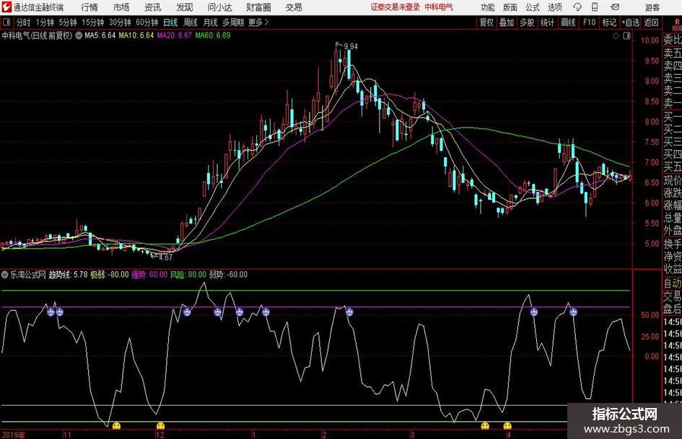The height and width of the screenshot is (439, 682).
Task: Open the 乐淘公式网 indicator dropdown
Action: (x=5, y=275)
